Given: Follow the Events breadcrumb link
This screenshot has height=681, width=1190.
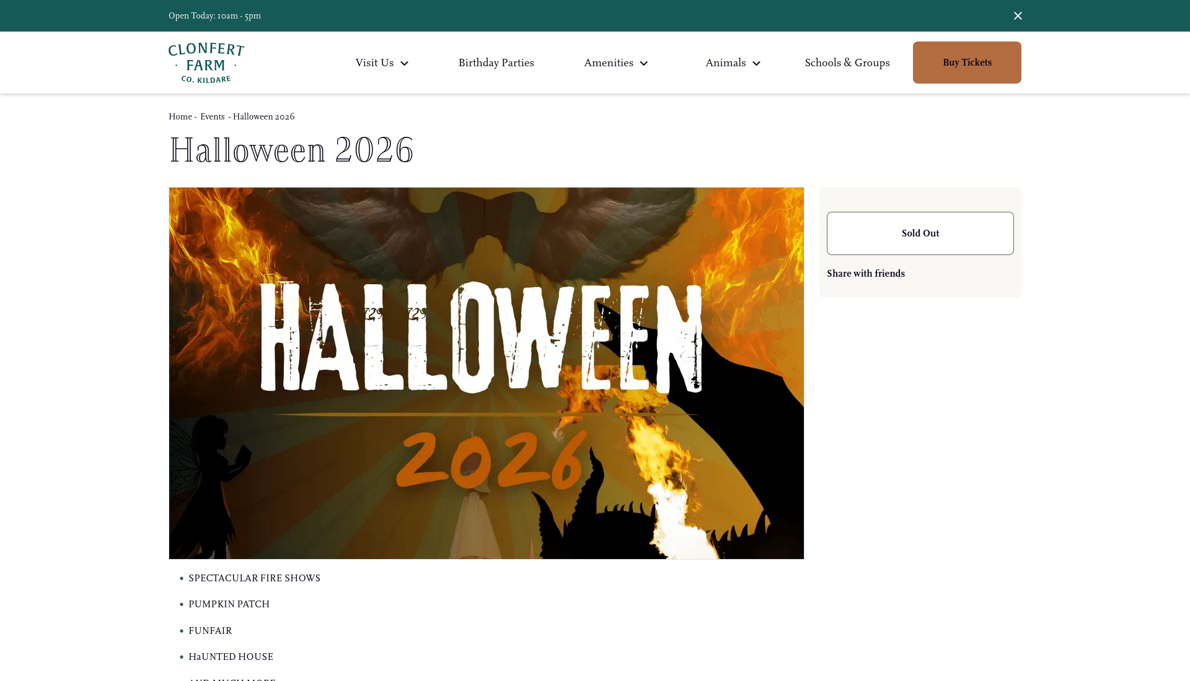Looking at the screenshot, I should pos(212,116).
